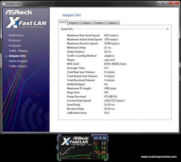181x162 pixels.
Task: Open the down-arrow menu on the widget
Action: 100,138
